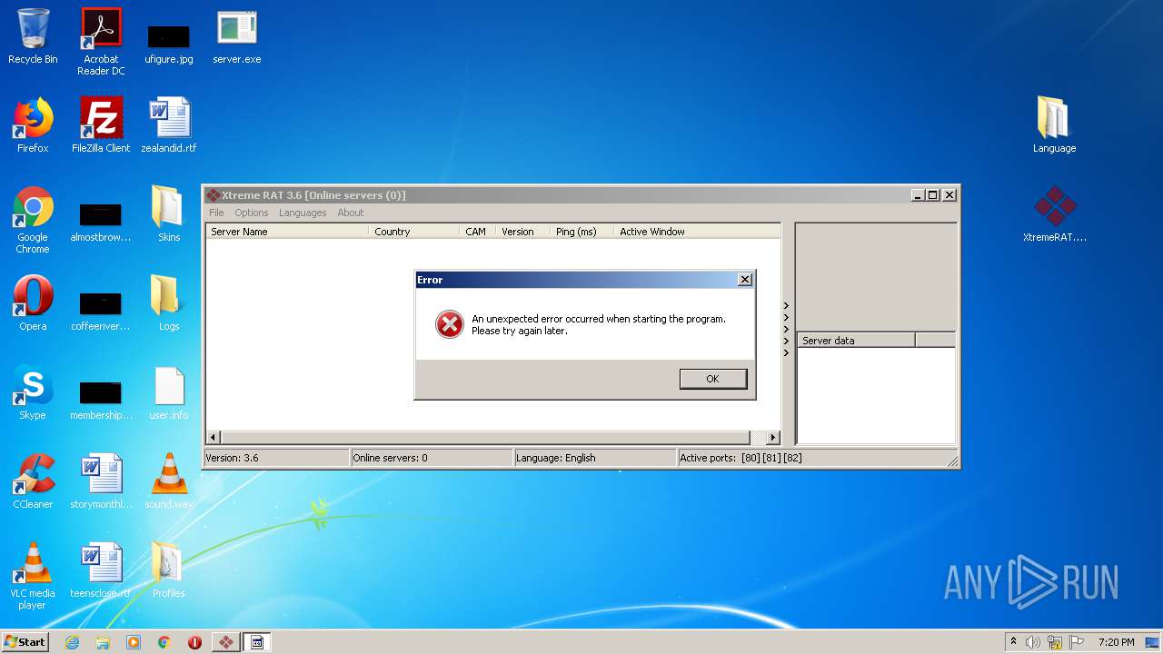
Task: Open Windows Media Player from taskbar
Action: tap(134, 642)
